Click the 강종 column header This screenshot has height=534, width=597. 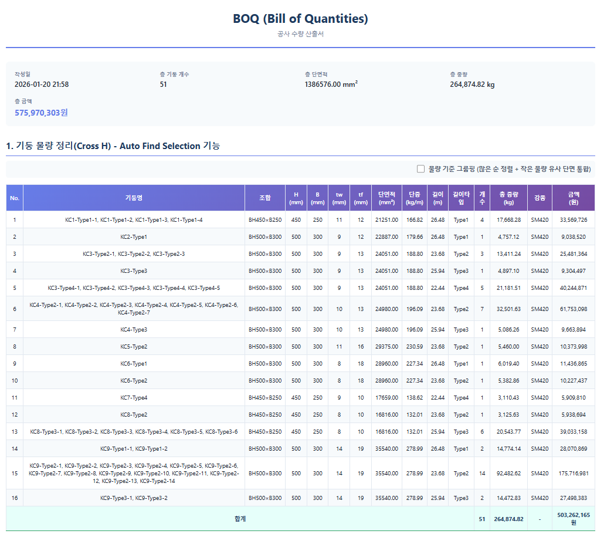tap(540, 198)
